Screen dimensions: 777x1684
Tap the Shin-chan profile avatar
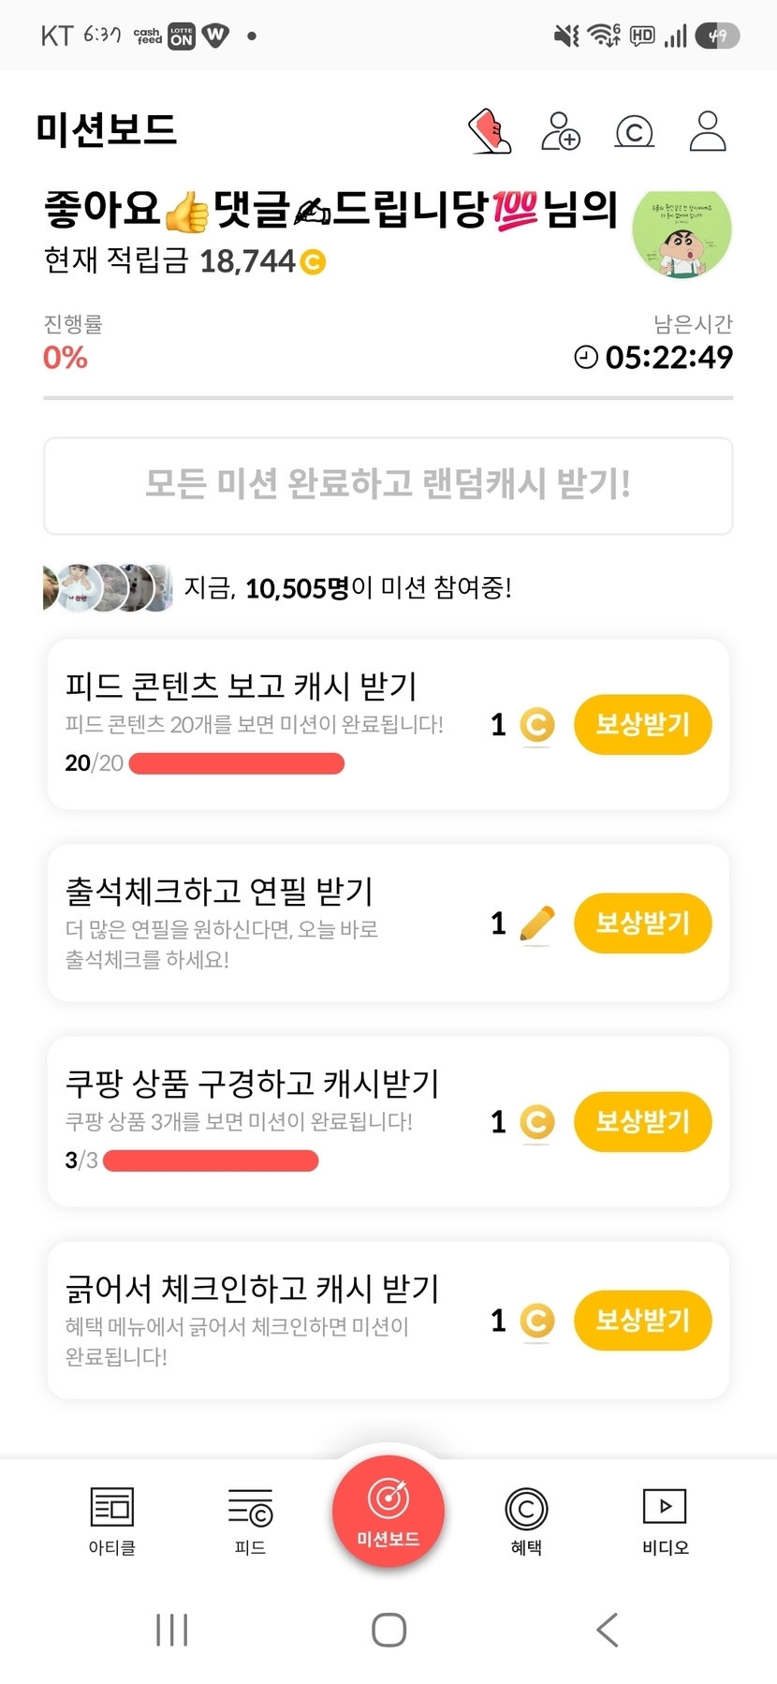click(x=682, y=233)
